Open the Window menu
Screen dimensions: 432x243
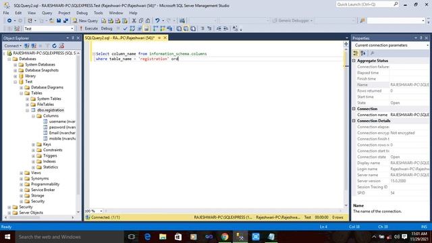pos(116,13)
